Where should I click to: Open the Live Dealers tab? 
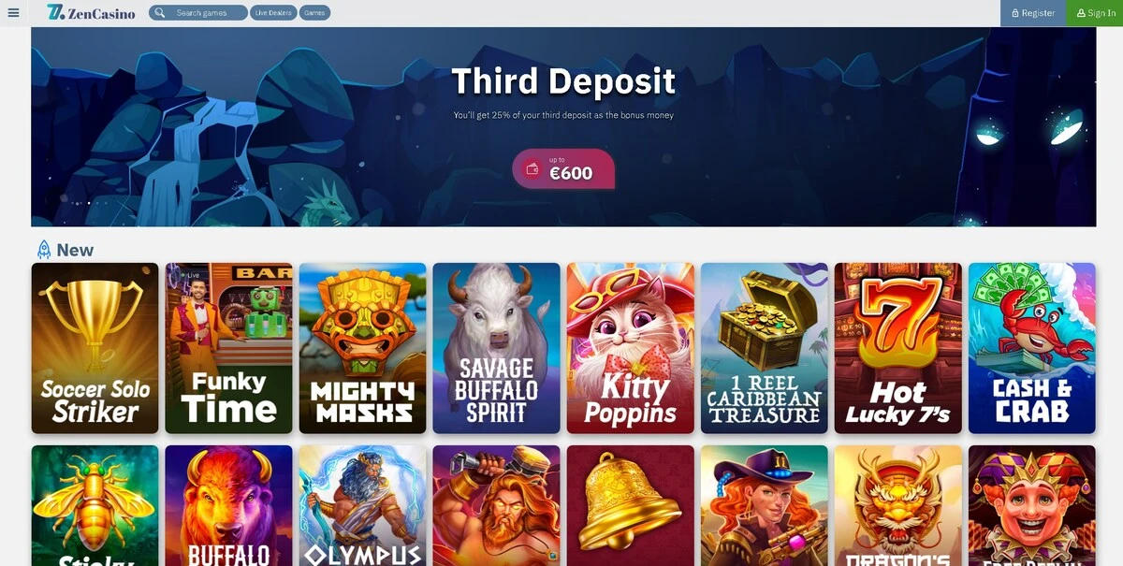click(x=273, y=13)
